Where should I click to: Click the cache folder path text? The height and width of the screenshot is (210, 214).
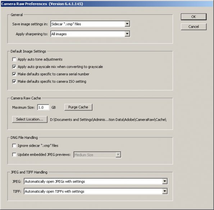108,120
